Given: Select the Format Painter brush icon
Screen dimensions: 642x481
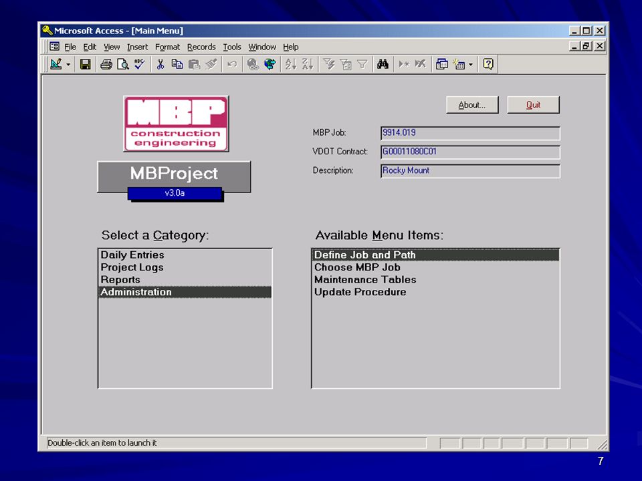Looking at the screenshot, I should pos(211,64).
